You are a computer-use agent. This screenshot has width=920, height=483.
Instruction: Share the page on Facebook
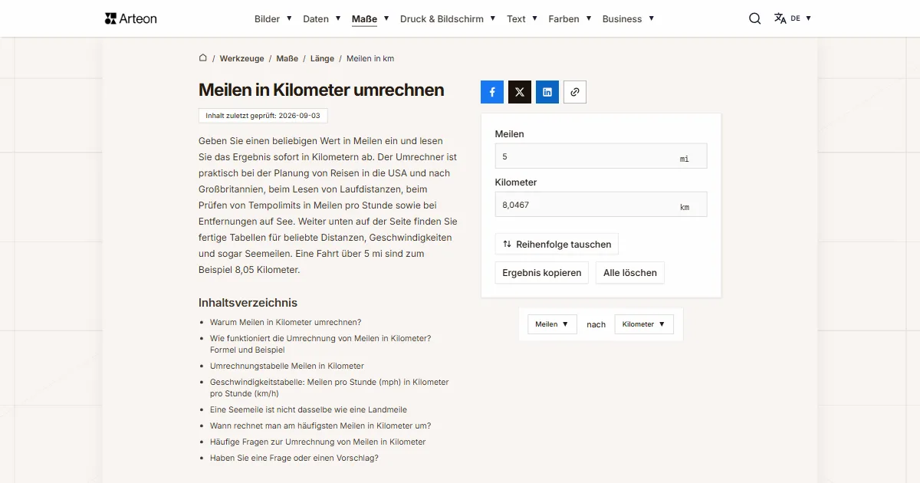click(x=492, y=92)
